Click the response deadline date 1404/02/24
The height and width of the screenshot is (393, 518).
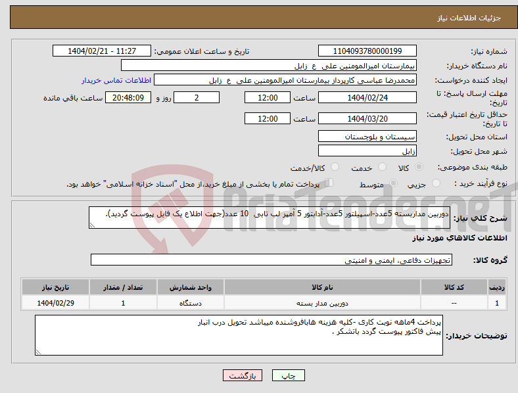click(x=367, y=97)
